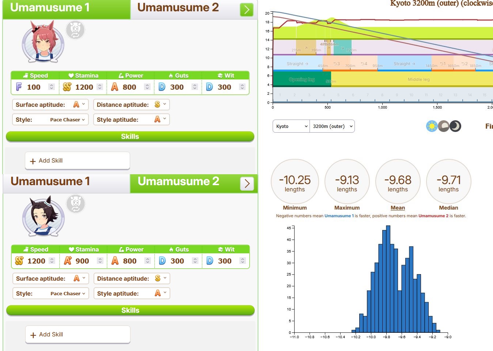Click the flame icon beside Guts in black-haired panel
Screen dimensions: 493x351
click(x=171, y=249)
